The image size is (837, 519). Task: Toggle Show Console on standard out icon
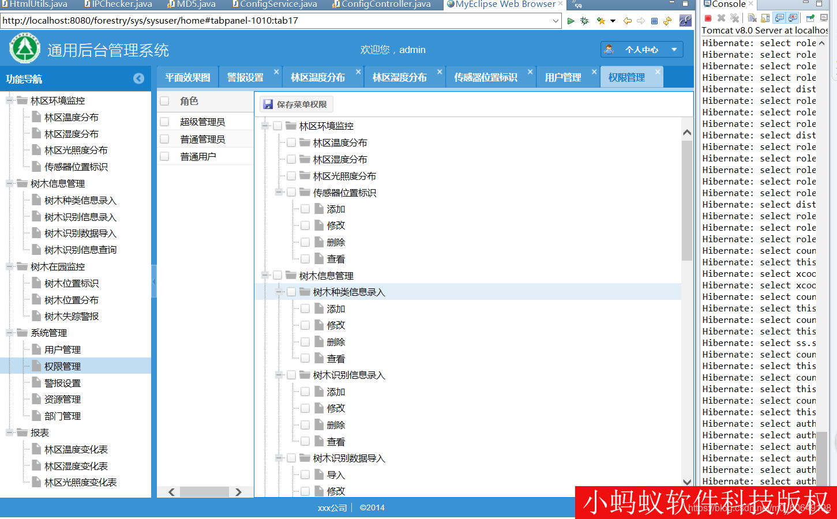coord(779,18)
